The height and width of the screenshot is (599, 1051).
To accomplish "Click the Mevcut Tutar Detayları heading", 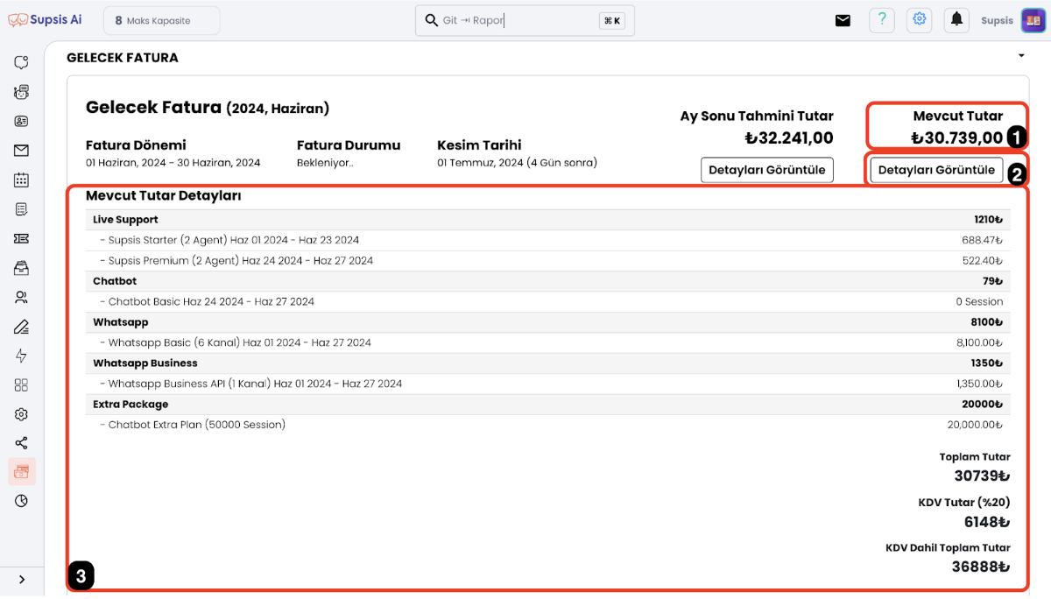I will coord(164,196).
